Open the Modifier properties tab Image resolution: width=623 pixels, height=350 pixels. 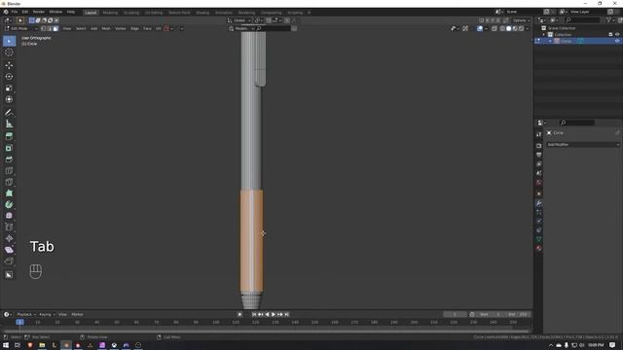pos(538,203)
